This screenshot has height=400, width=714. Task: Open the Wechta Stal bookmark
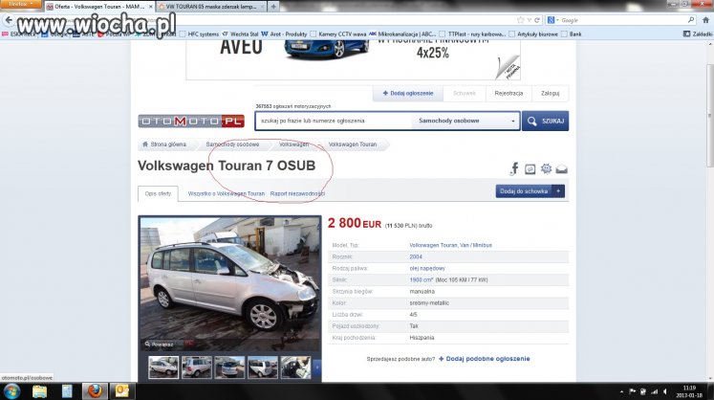(240, 34)
